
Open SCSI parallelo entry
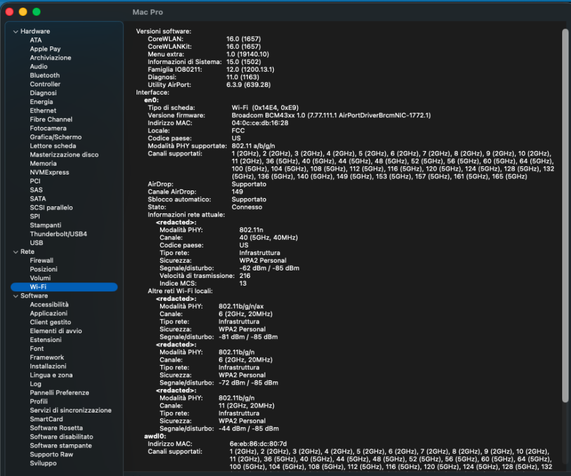(51, 208)
